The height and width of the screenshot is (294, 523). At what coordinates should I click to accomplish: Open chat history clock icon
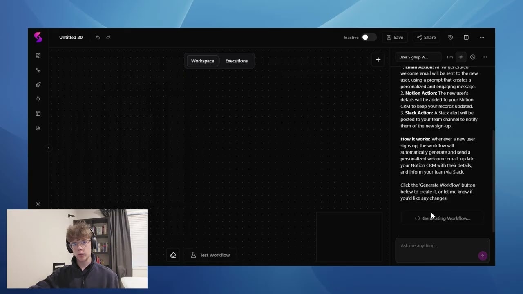(x=473, y=57)
